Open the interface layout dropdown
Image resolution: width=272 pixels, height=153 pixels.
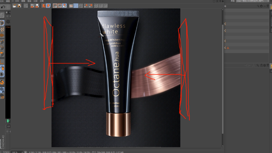253,1
